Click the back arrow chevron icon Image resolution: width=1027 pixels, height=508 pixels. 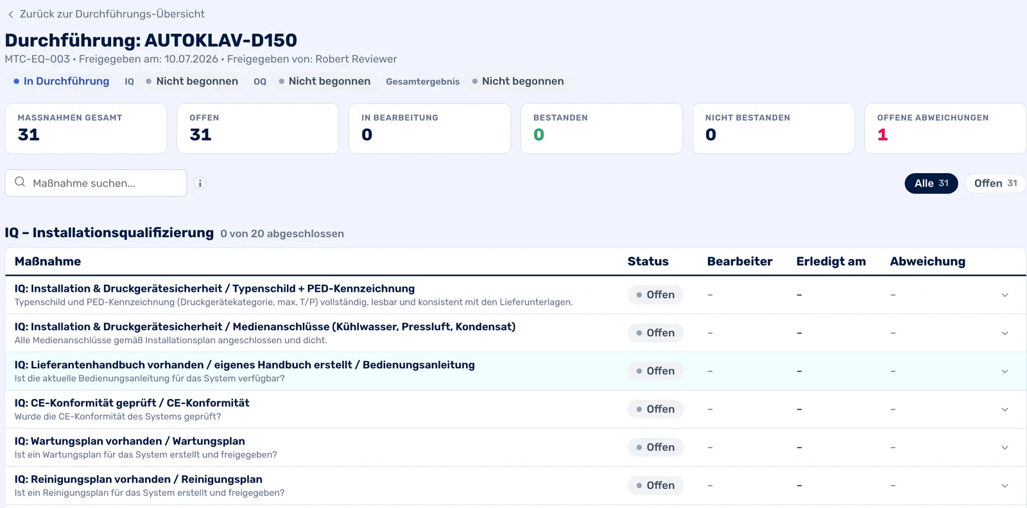click(x=10, y=14)
